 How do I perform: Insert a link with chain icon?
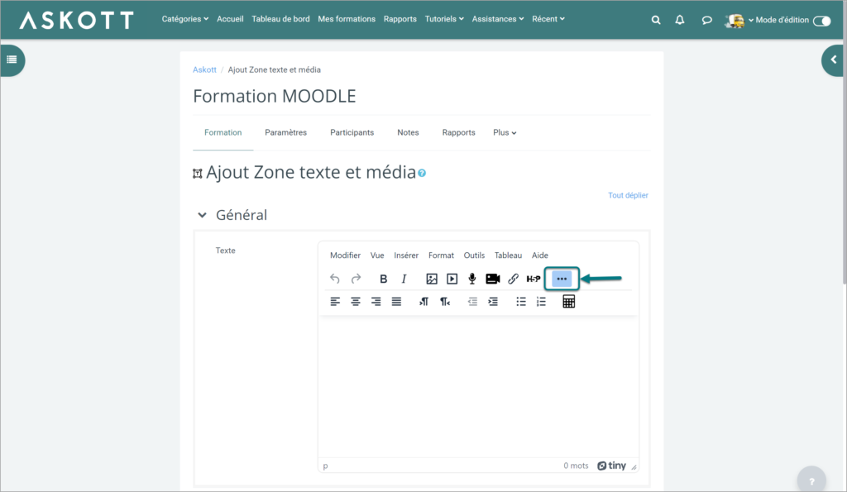tap(513, 279)
